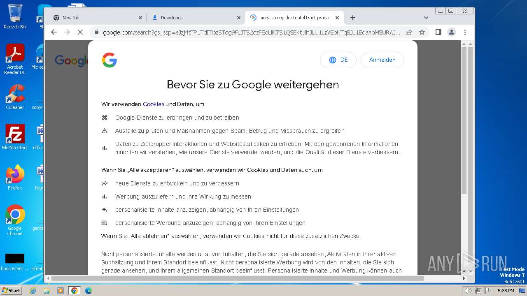Open the DE language selector
Image resolution: width=527 pixels, height=296 pixels.
click(338, 60)
